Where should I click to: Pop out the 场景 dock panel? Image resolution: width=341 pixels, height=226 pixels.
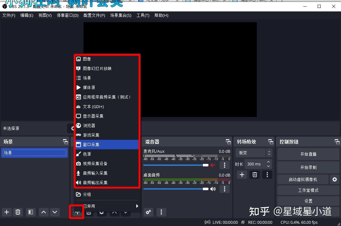(65, 142)
